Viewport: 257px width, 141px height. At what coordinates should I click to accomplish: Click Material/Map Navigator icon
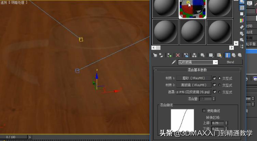point(242,46)
